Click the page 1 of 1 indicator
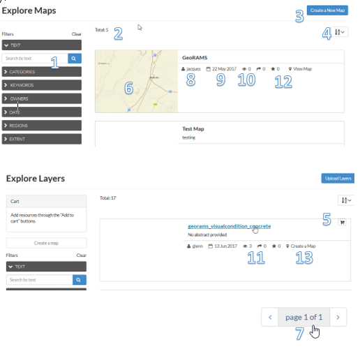The height and width of the screenshot is (349, 360). 304,317
